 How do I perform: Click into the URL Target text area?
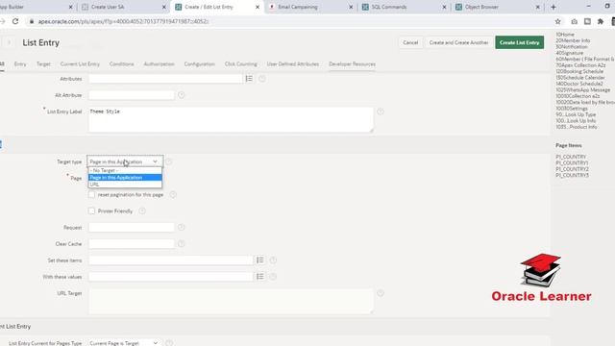pyautogui.click(x=231, y=301)
